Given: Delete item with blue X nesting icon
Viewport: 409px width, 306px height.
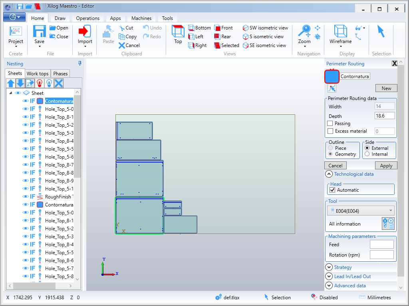Looking at the screenshot, I should coord(59,83).
